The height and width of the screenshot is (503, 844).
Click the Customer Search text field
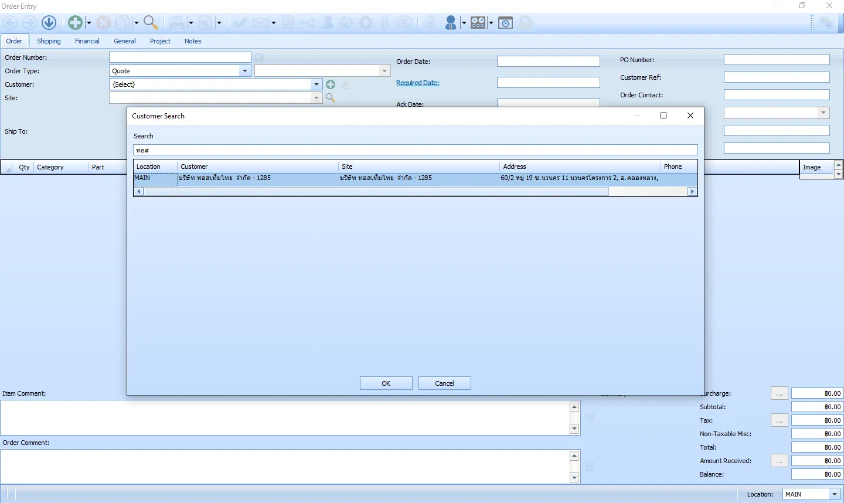point(416,150)
